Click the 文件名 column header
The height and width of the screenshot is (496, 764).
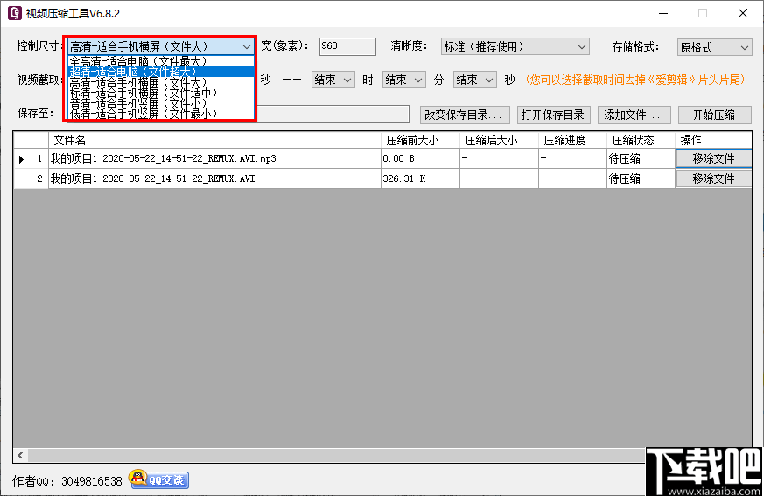[x=214, y=140]
